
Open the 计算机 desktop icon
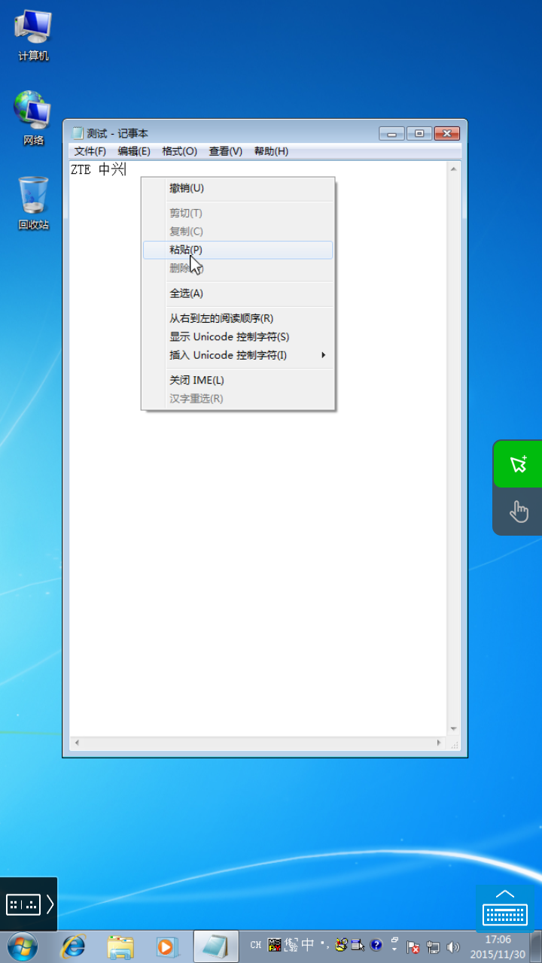33,35
